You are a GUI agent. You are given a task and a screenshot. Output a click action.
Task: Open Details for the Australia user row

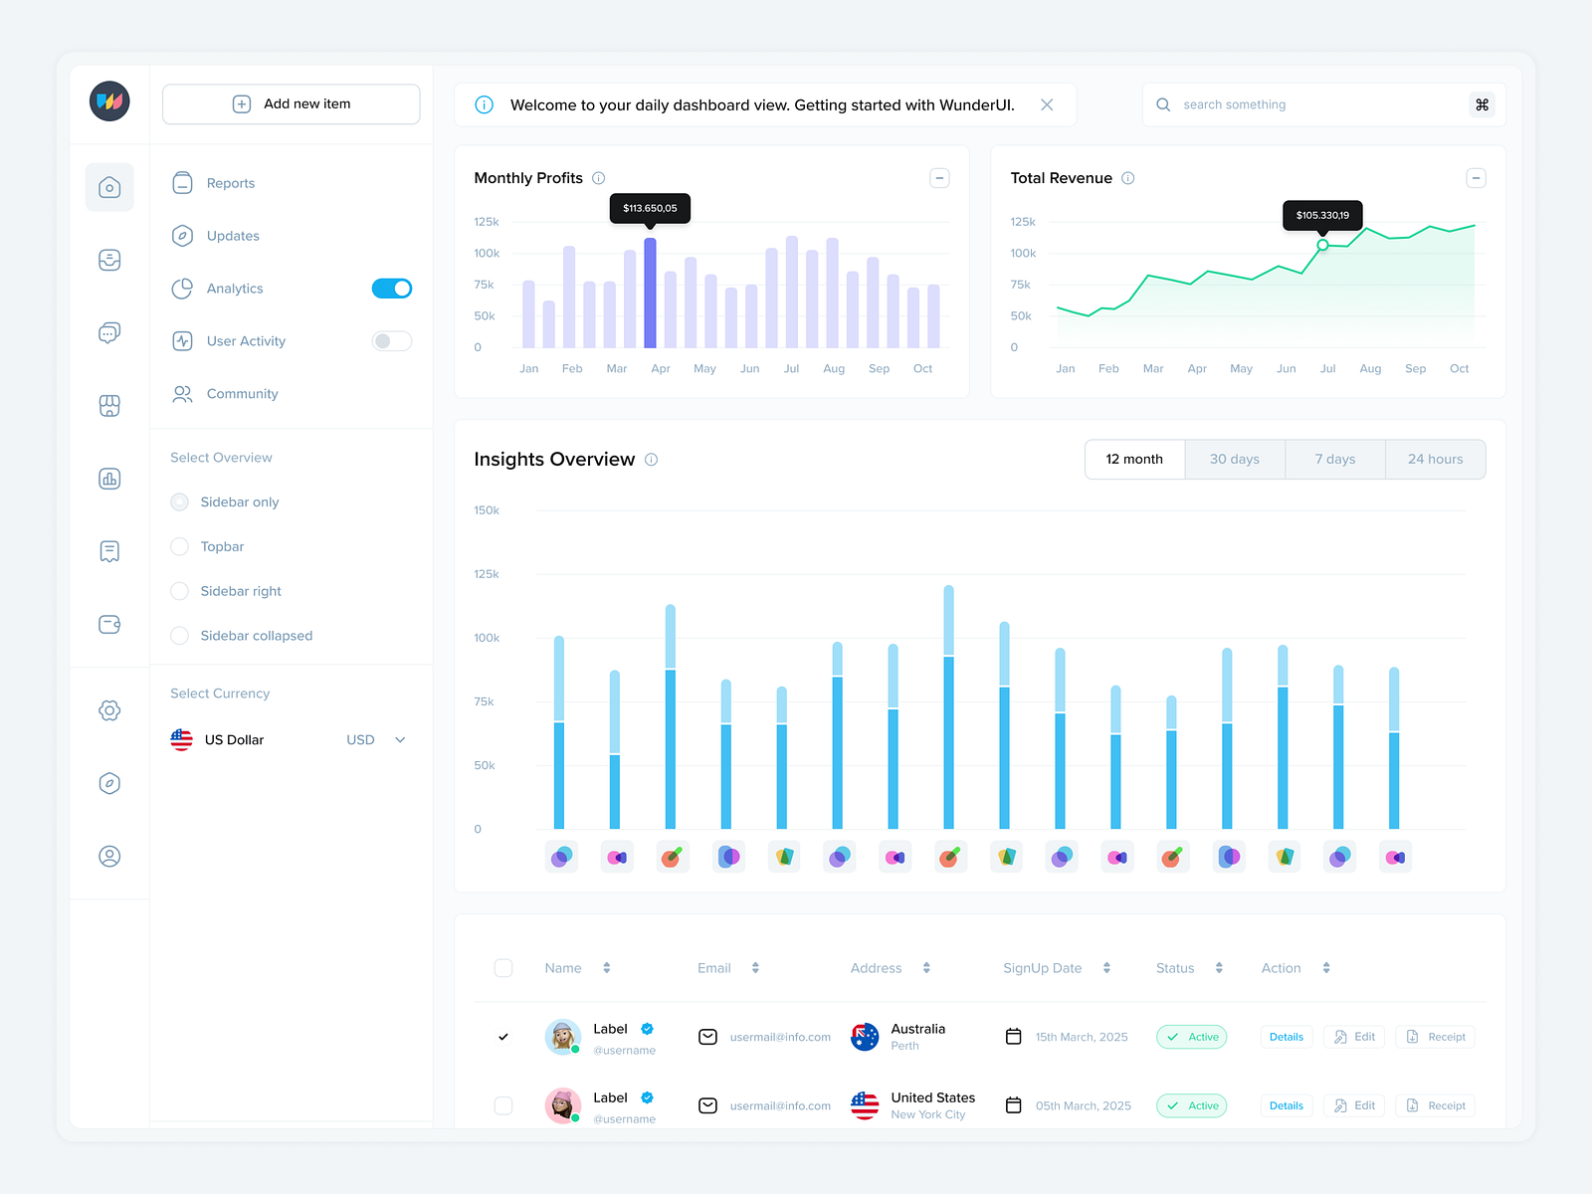1286,1036
